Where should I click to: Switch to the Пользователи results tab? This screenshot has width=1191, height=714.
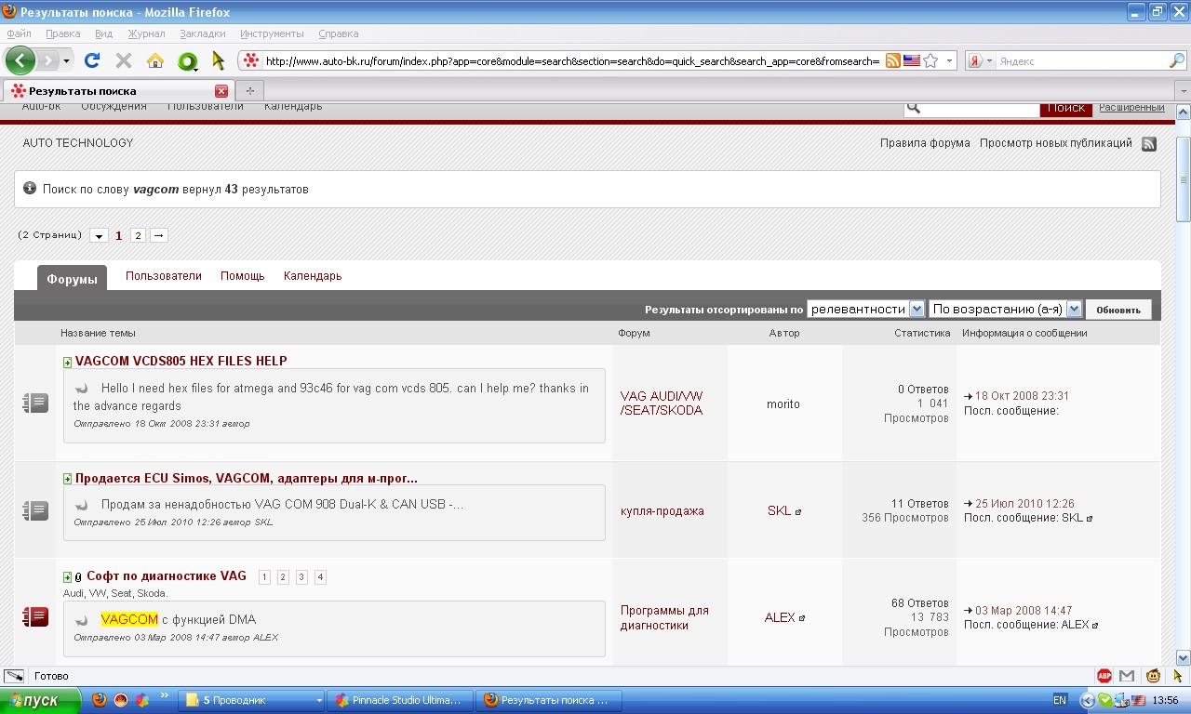point(164,276)
